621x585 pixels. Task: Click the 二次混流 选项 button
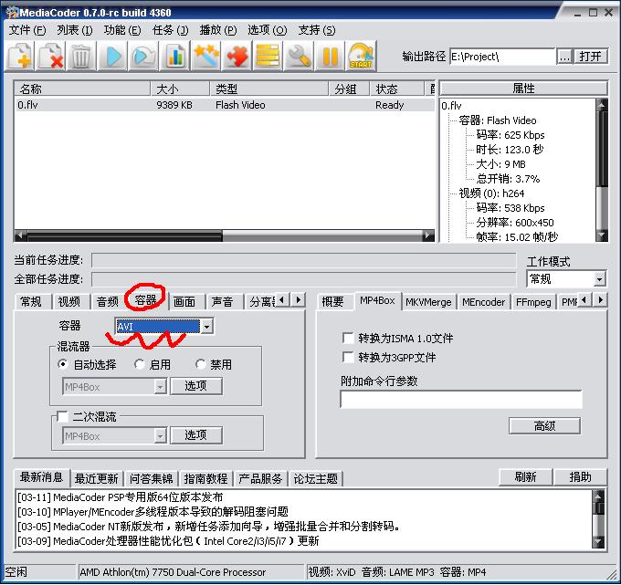point(196,435)
